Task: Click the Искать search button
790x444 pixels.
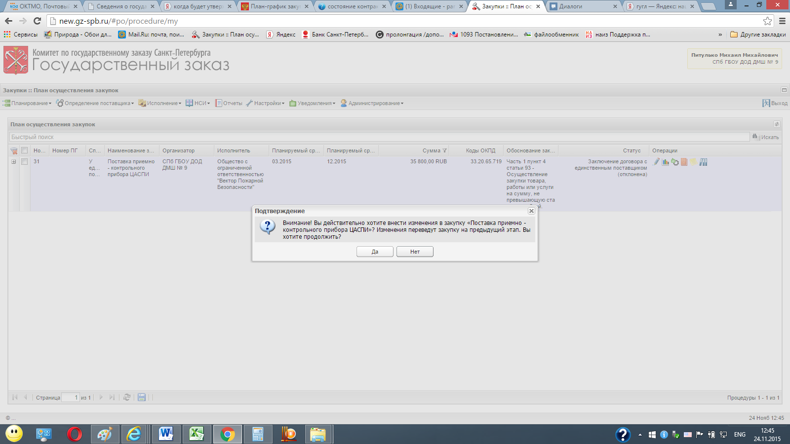Action: 765,137
